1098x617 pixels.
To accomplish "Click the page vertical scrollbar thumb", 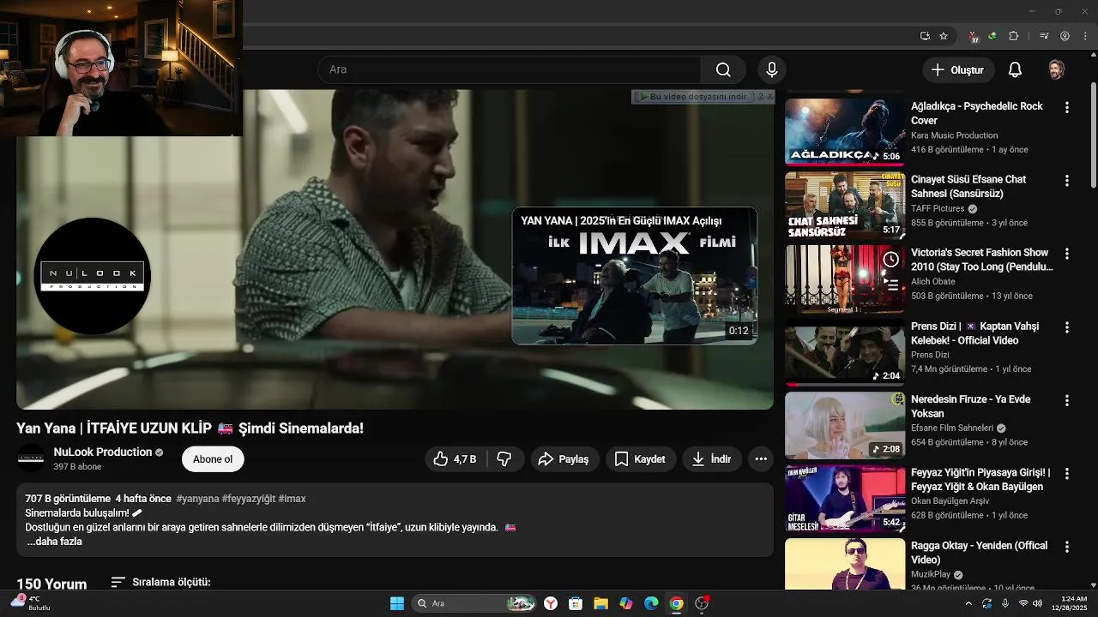I will click(x=1094, y=135).
